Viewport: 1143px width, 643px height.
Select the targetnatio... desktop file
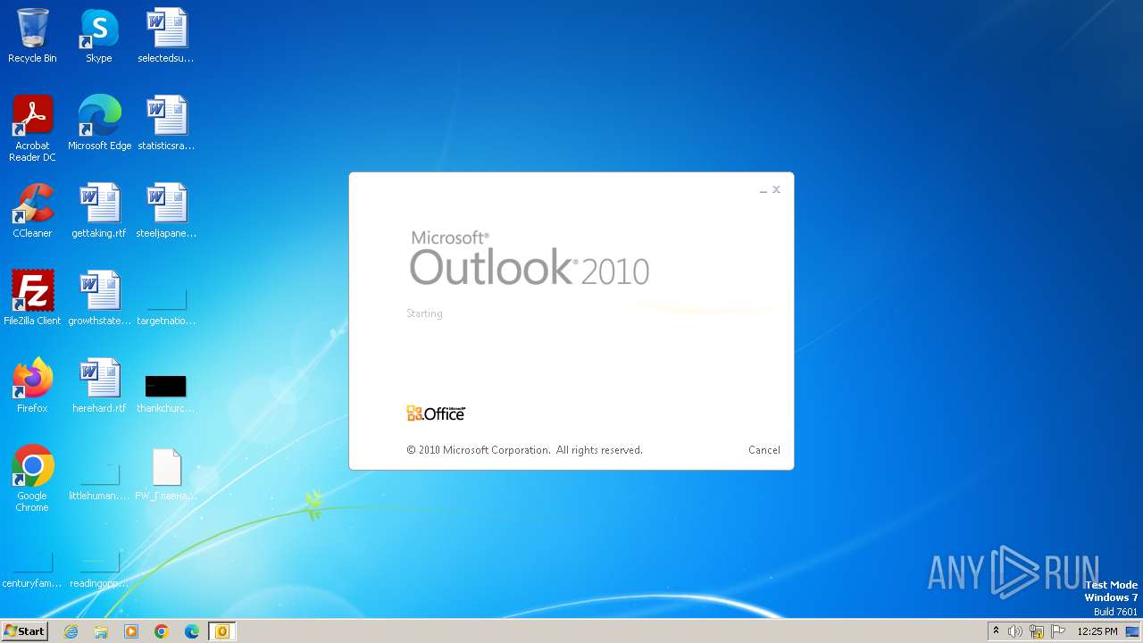point(166,305)
